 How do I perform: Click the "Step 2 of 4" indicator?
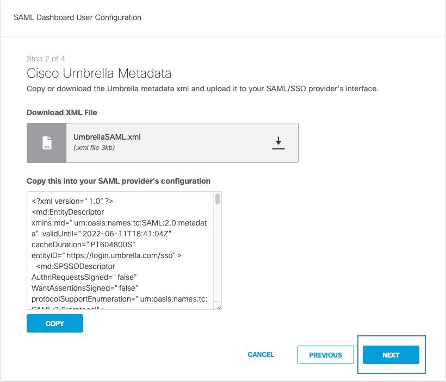coord(46,59)
